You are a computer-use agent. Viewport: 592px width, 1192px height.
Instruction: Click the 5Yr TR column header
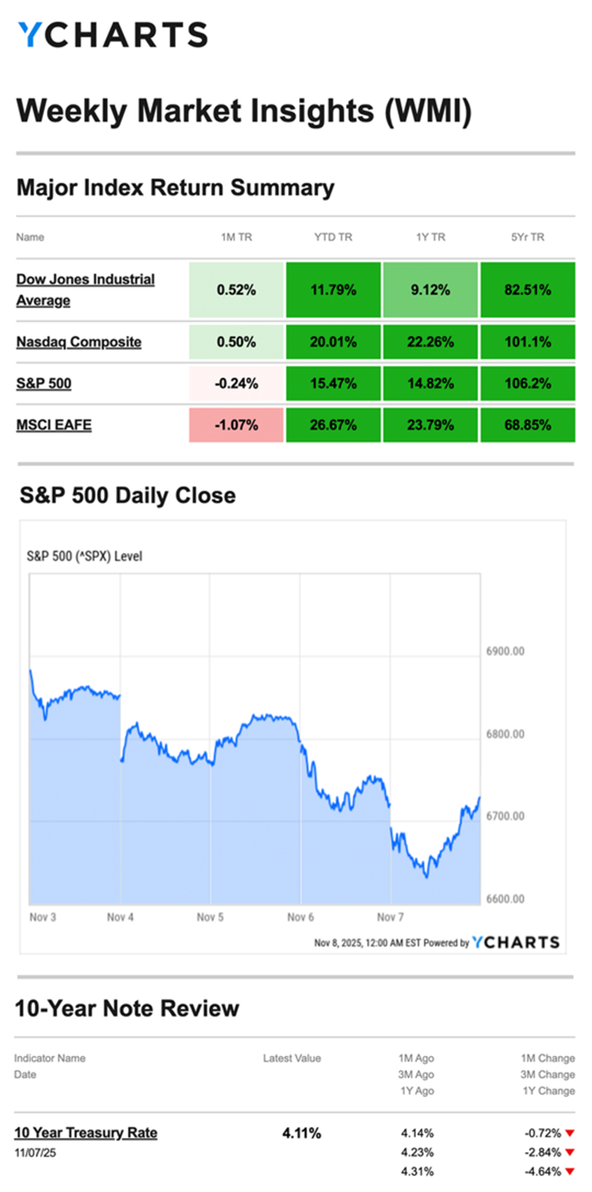pos(527,237)
